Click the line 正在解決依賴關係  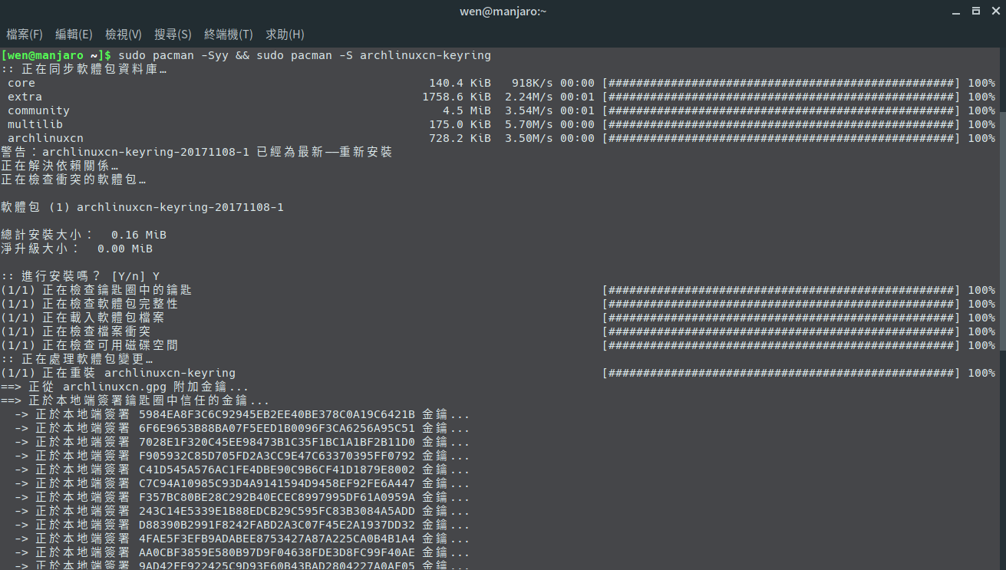pos(60,166)
